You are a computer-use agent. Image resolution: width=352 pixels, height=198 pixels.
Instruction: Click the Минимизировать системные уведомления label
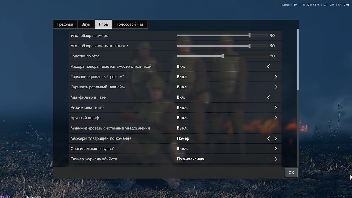click(x=110, y=128)
